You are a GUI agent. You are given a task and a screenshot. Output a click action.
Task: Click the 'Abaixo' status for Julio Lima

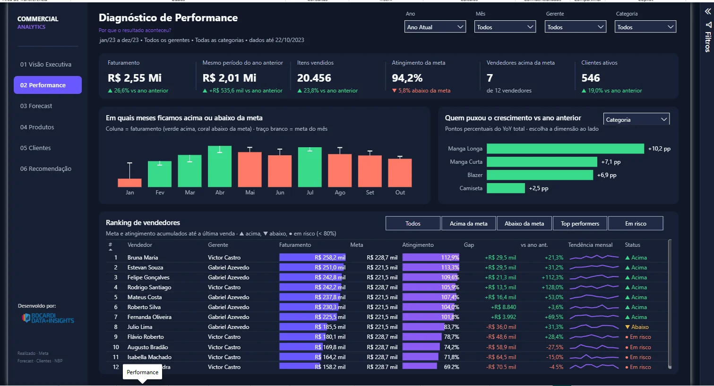coord(637,327)
